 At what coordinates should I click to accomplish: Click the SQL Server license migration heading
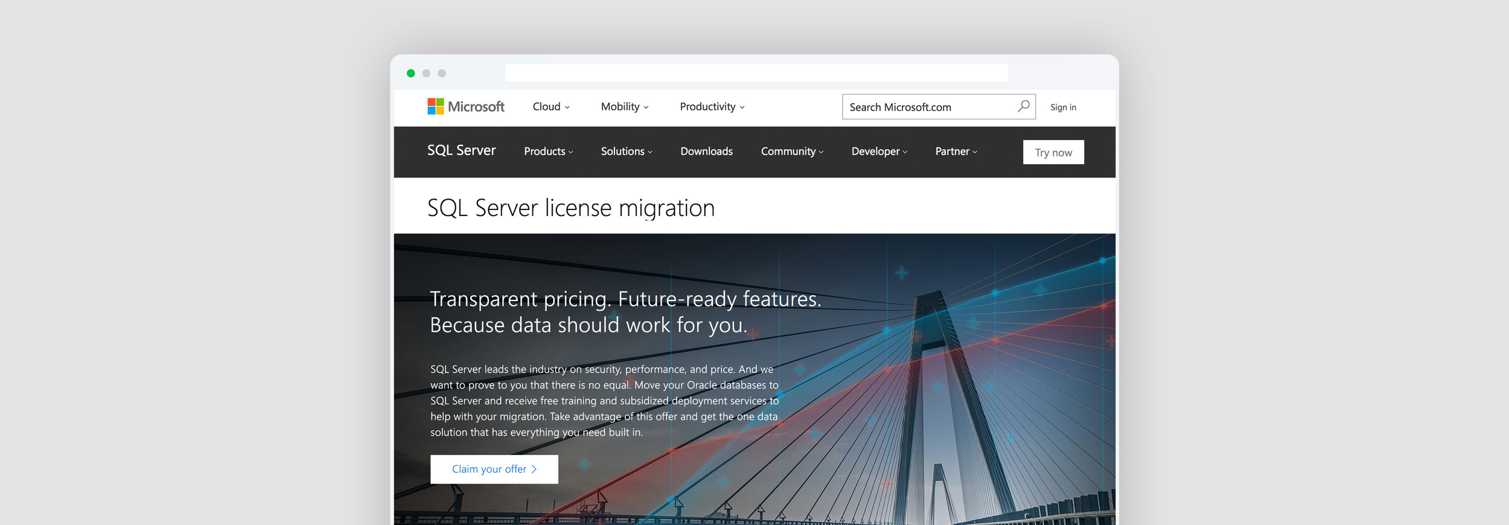click(x=570, y=208)
